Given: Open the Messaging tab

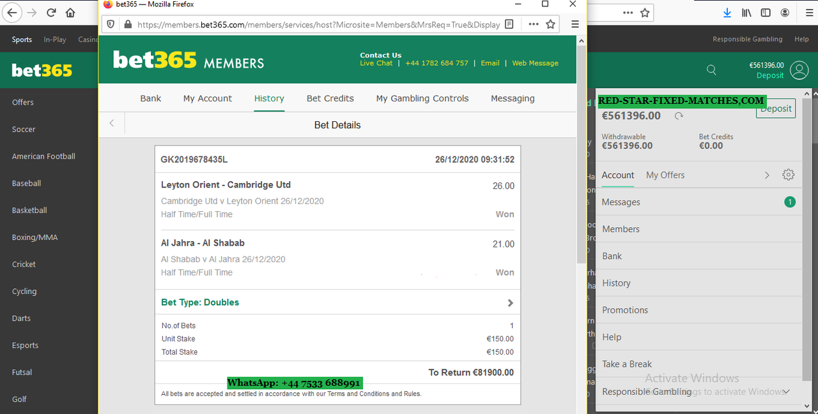Looking at the screenshot, I should pyautogui.click(x=513, y=98).
